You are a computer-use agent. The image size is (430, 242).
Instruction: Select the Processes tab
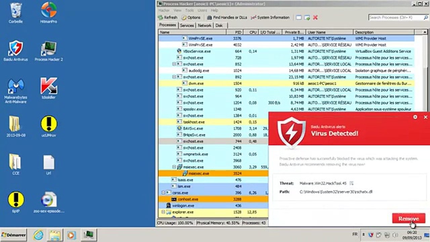(x=168, y=25)
